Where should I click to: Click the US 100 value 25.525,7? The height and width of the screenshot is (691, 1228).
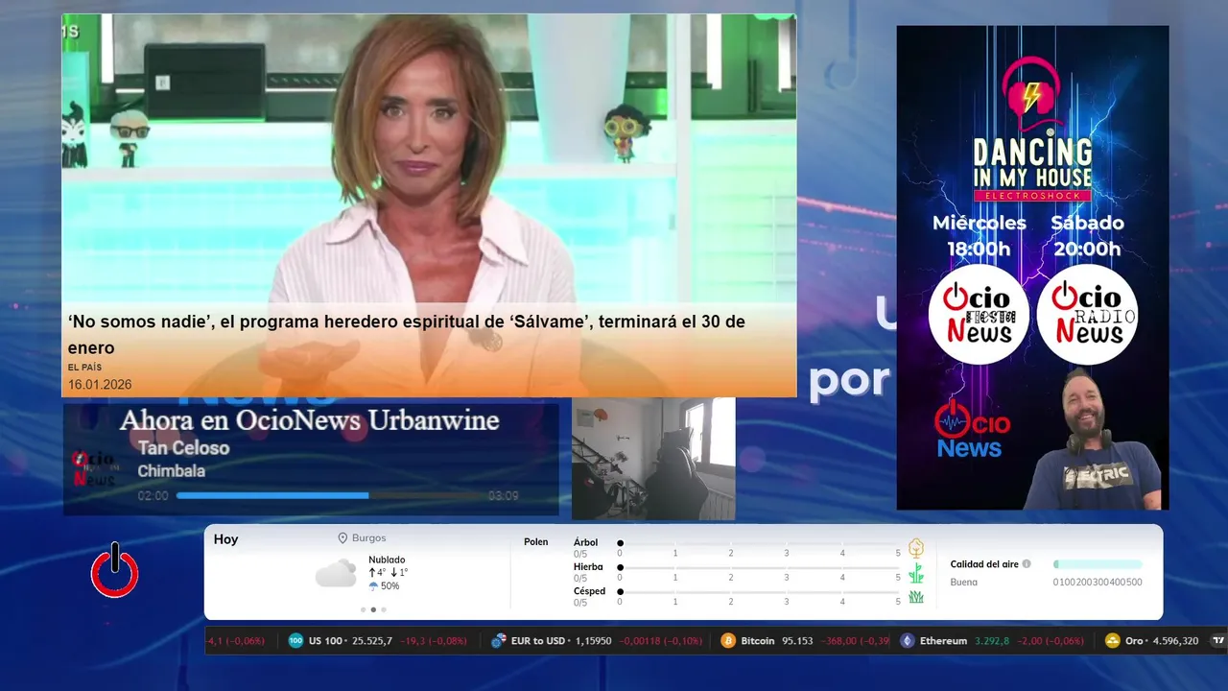pyautogui.click(x=372, y=641)
